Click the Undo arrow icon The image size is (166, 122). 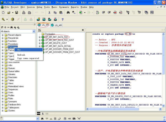point(37,12)
